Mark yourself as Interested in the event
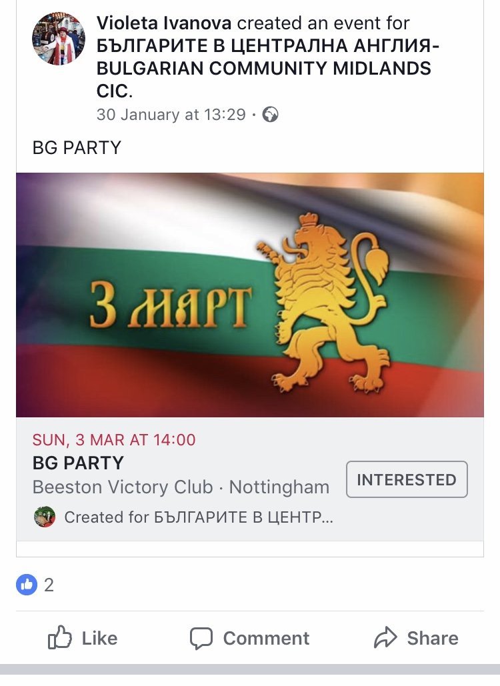The width and height of the screenshot is (500, 686). pyautogui.click(x=406, y=479)
